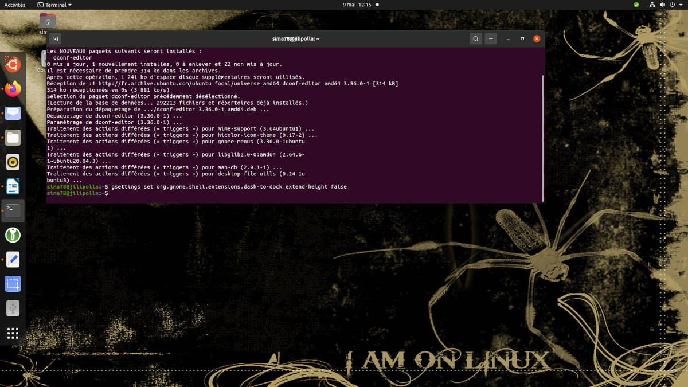
Task: Open the clock showing 9 mai 12:15
Action: pos(357,5)
